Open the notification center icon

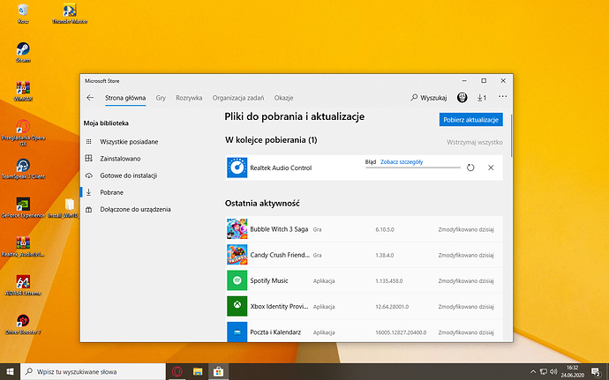596,372
